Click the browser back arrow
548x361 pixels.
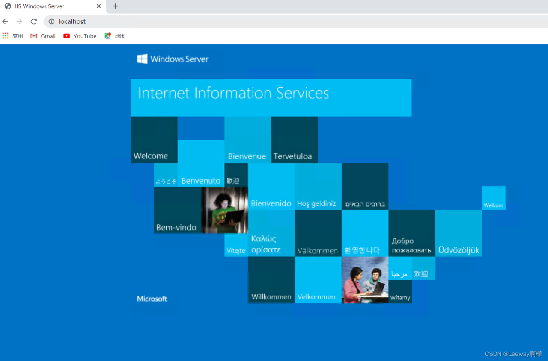point(6,21)
